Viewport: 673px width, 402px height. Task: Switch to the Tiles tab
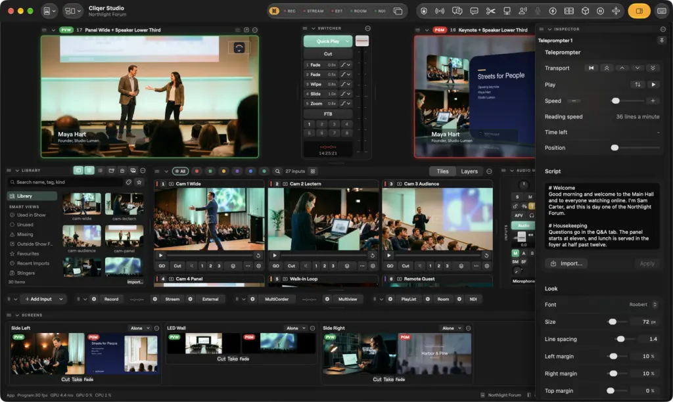(442, 171)
